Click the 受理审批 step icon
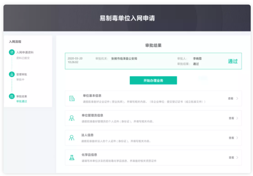 (x=12, y=74)
